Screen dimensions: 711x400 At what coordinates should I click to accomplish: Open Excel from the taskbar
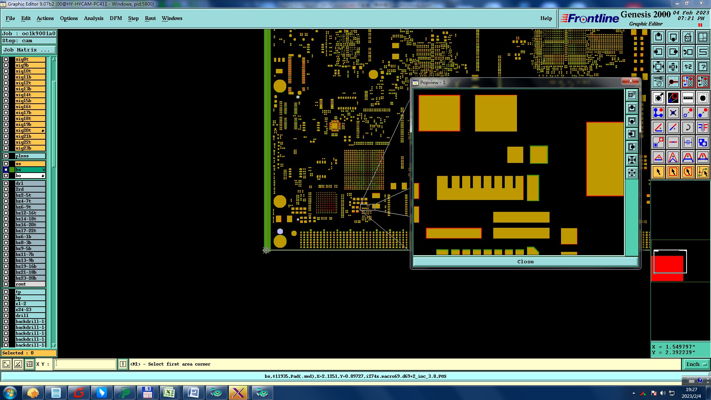(x=169, y=393)
